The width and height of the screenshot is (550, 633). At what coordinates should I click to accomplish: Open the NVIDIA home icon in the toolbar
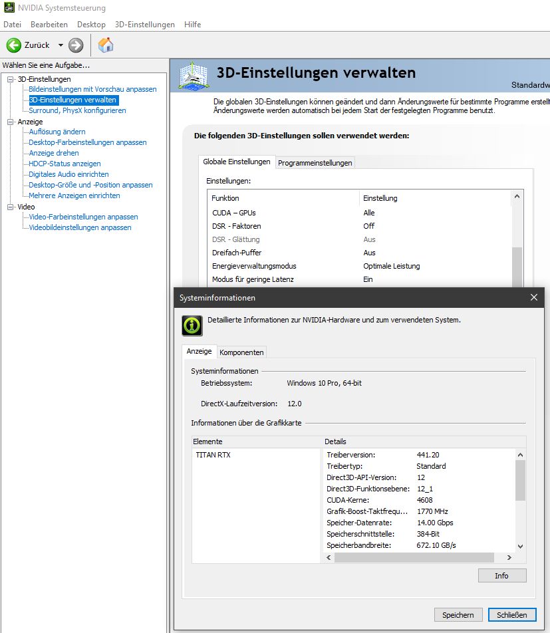(x=104, y=45)
